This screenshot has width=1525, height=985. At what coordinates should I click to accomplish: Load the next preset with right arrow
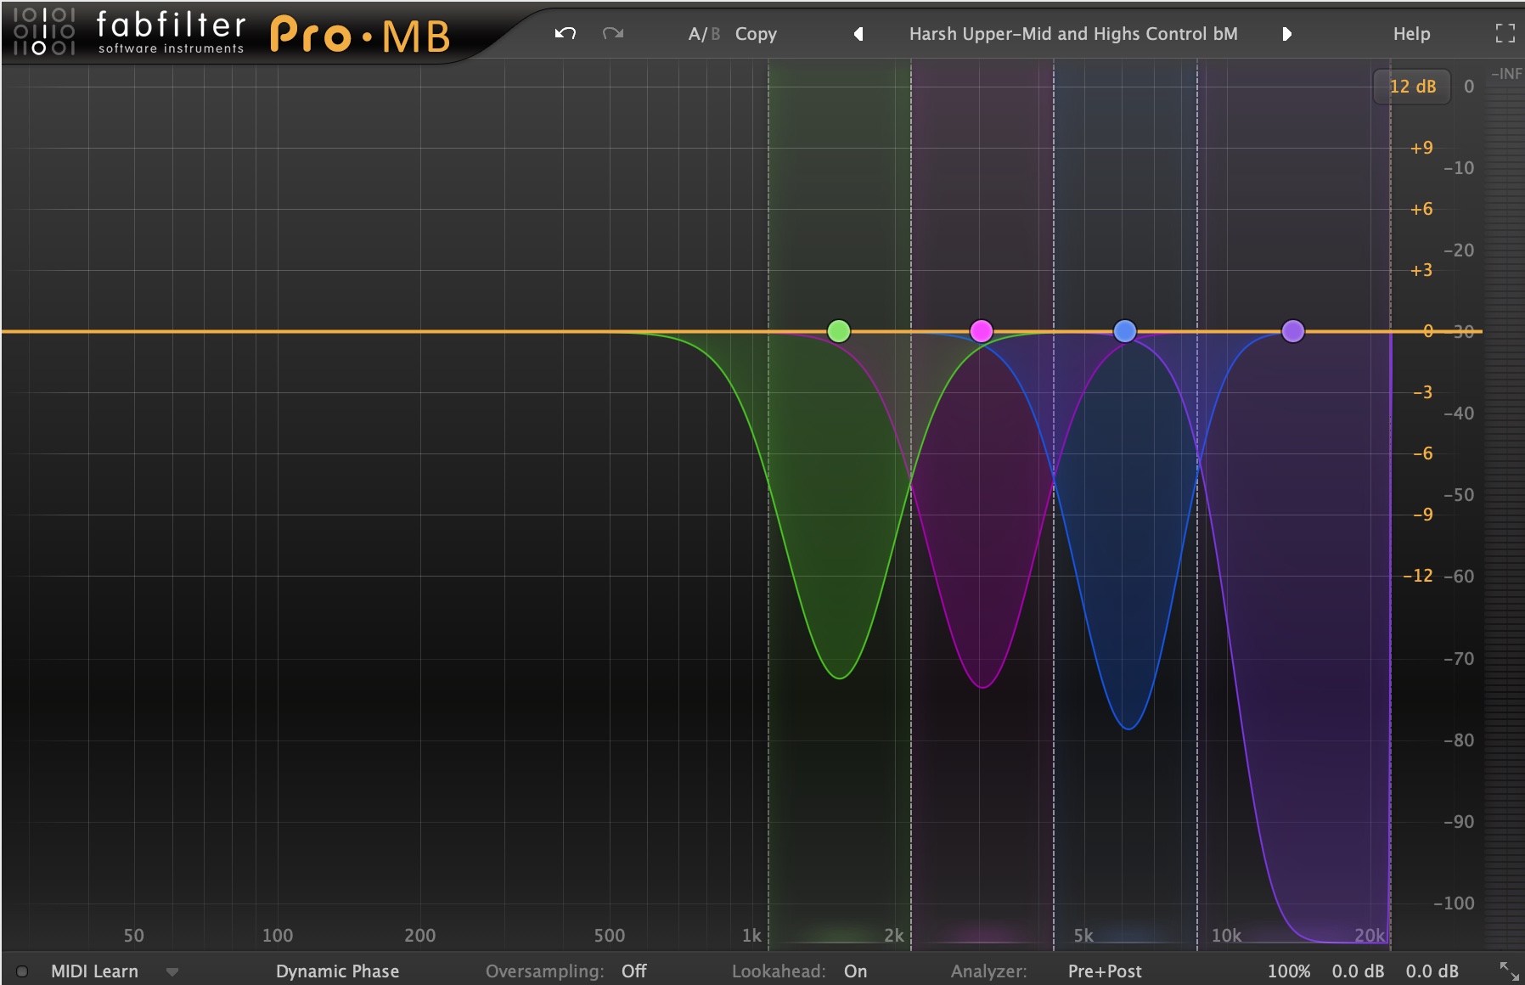click(1287, 34)
